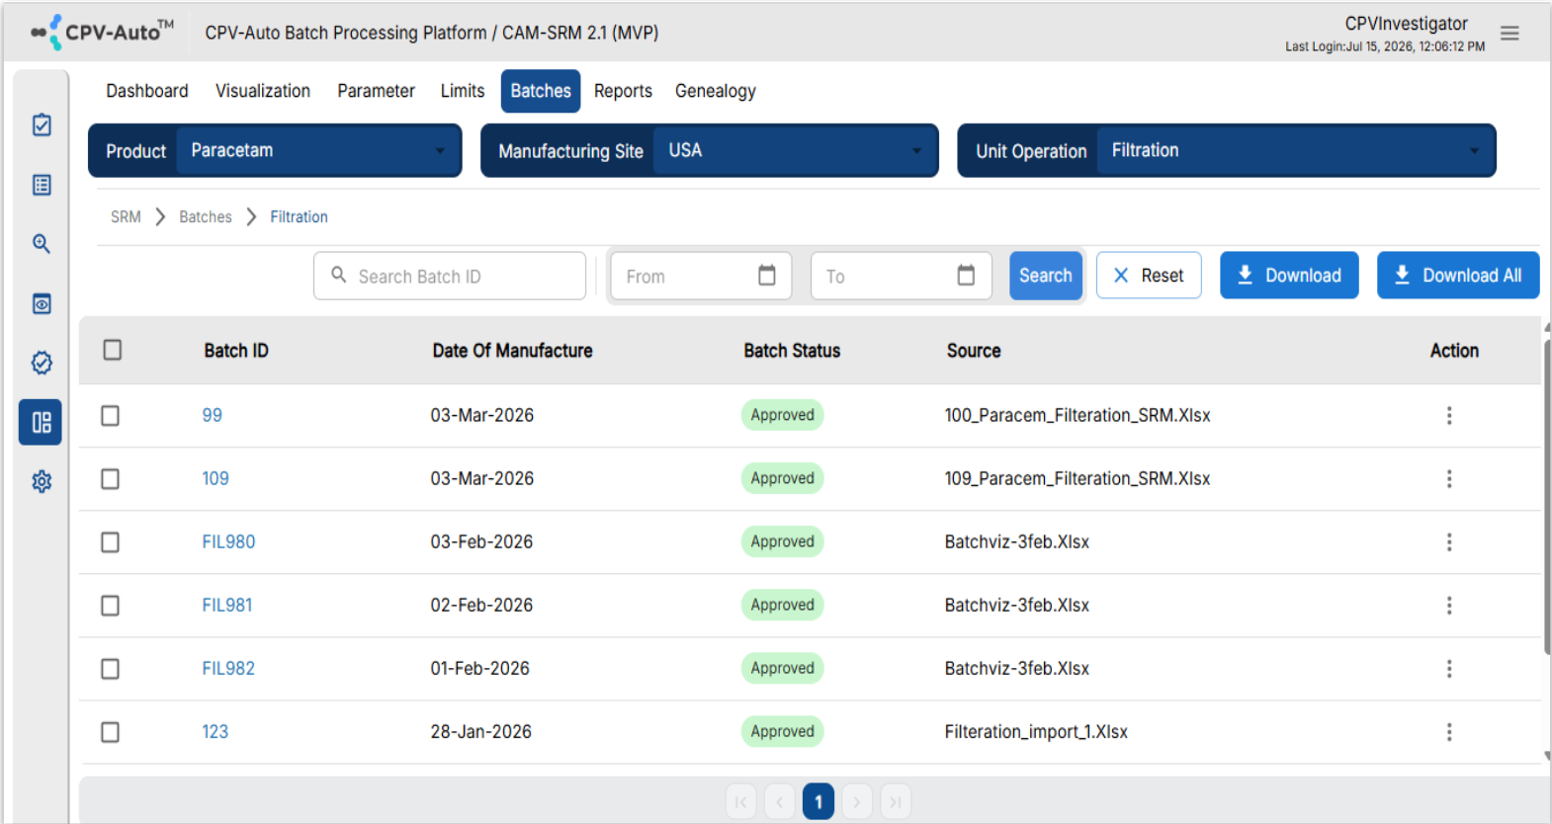Image resolution: width=1552 pixels, height=824 pixels.
Task: Open action menu for batch FIL981
Action: 1449,605
